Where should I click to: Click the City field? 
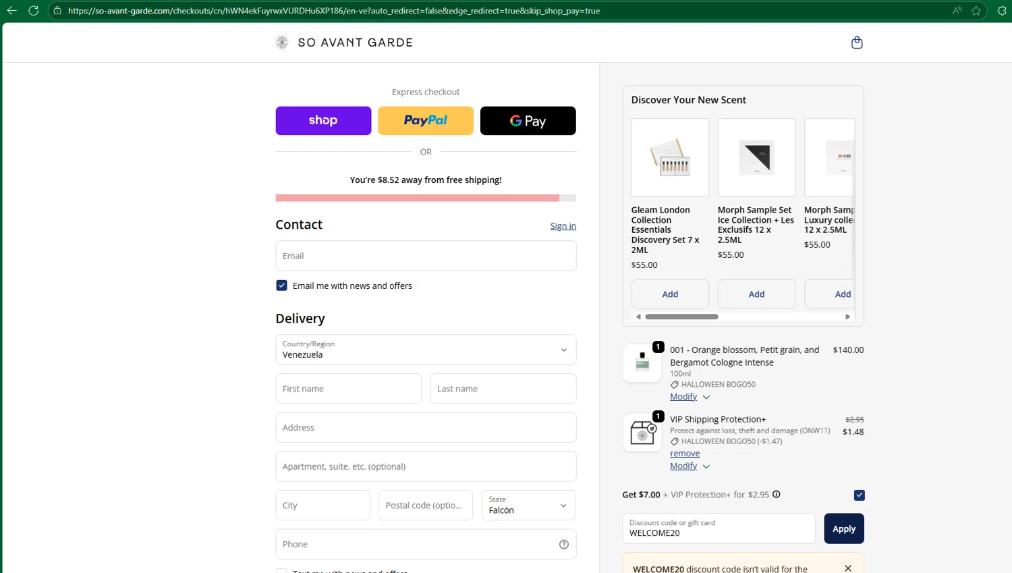pyautogui.click(x=322, y=505)
